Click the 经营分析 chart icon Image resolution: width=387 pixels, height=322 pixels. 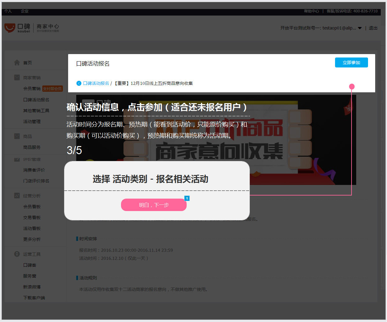pyautogui.click(x=17, y=195)
